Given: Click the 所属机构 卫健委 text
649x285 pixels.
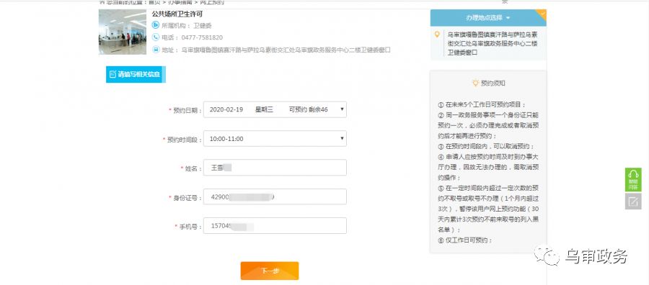Looking at the screenshot, I should [187, 26].
